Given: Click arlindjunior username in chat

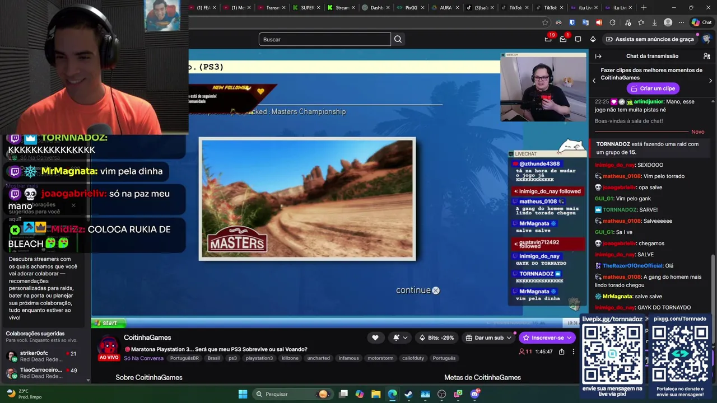Looking at the screenshot, I should coord(649,102).
